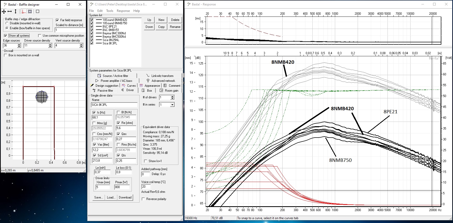
Task: Open the Design suggestion tab
Action: click(x=104, y=85)
